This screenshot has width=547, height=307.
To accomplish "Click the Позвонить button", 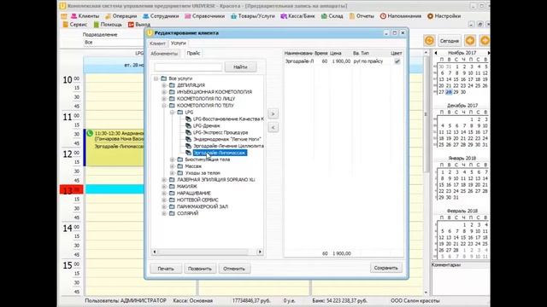I will [200, 269].
